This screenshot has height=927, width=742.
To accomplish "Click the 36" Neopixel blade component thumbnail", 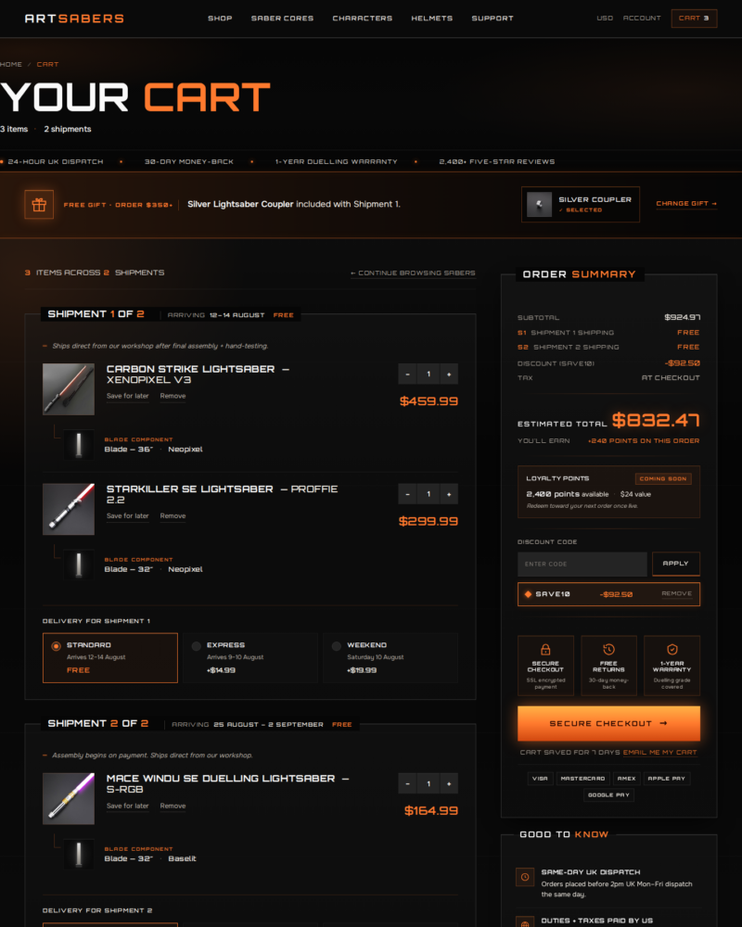I will click(x=79, y=445).
